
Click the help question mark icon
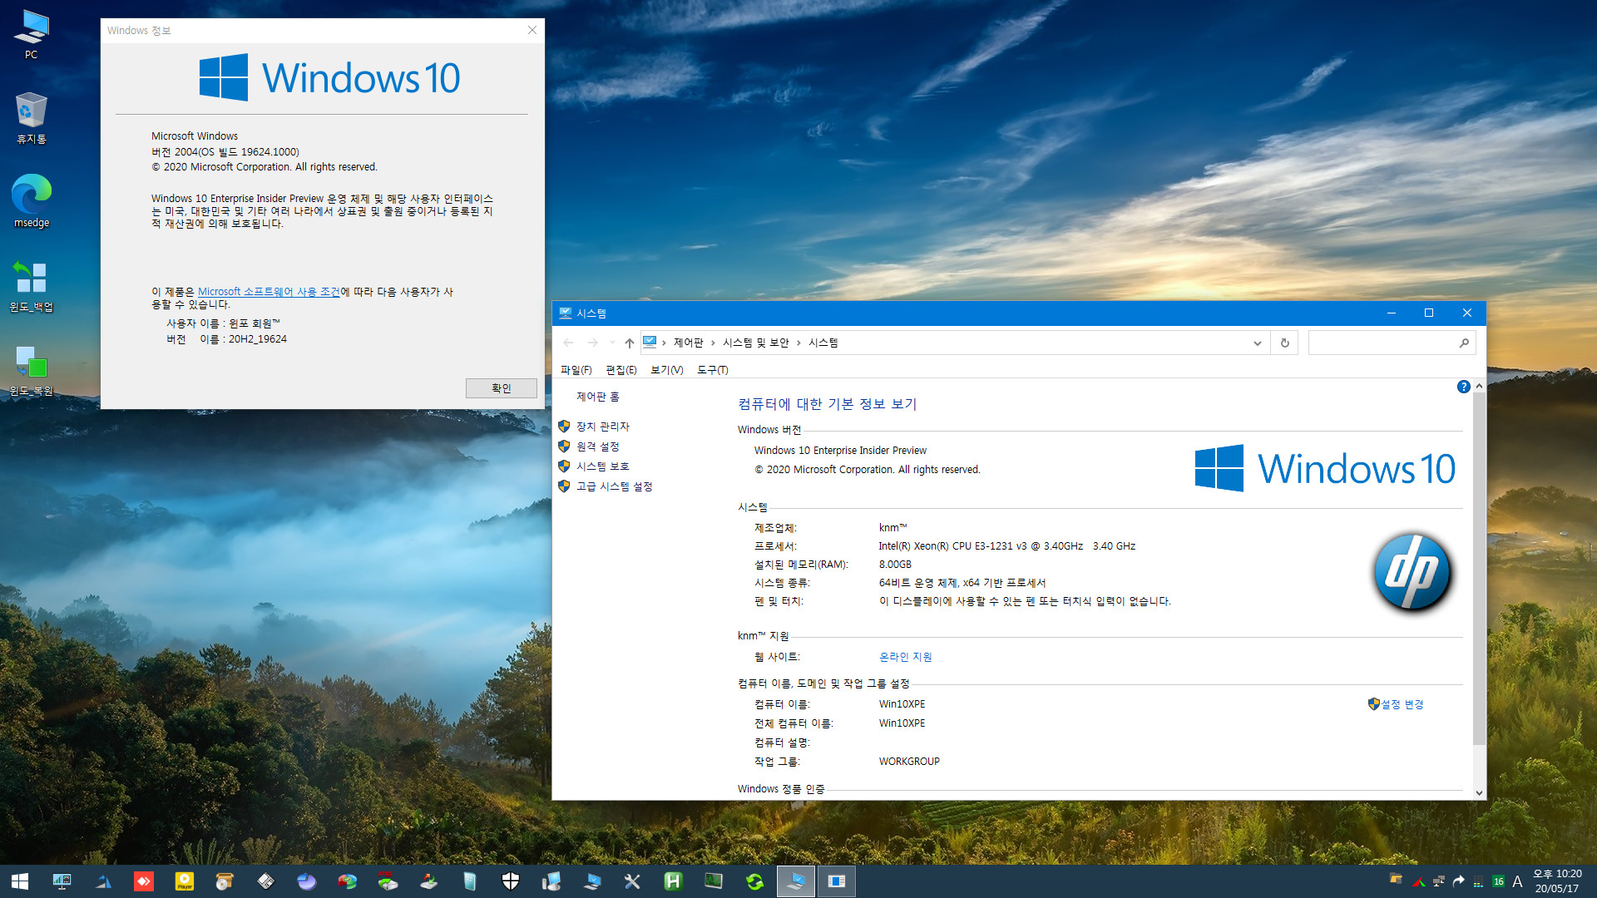[1464, 387]
